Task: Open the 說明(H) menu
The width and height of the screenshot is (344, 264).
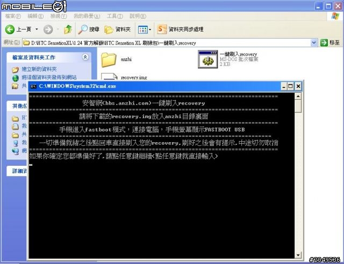Action: click(138, 16)
